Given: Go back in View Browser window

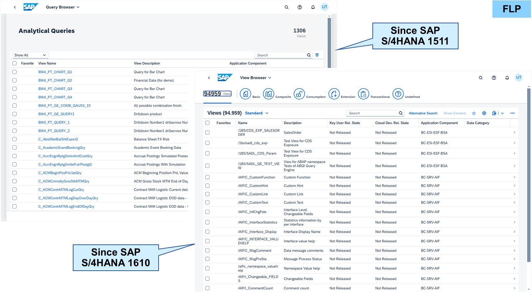Looking at the screenshot, I should pyautogui.click(x=209, y=78).
